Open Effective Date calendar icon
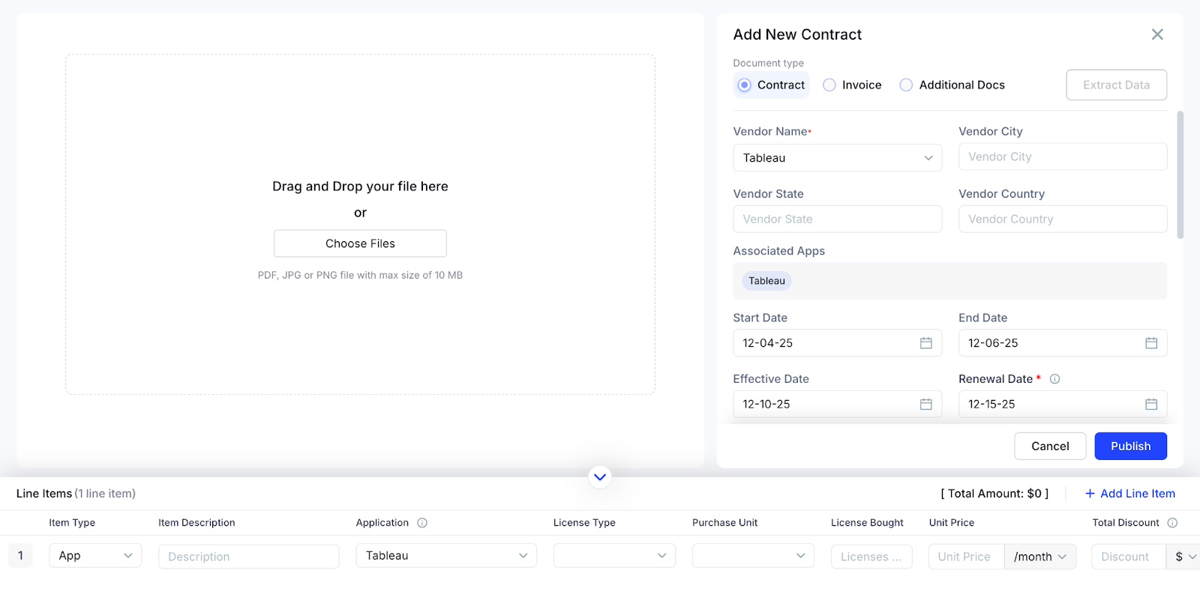This screenshot has width=1200, height=600. (x=926, y=404)
